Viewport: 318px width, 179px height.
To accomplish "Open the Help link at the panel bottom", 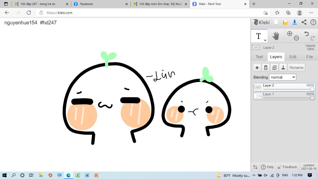I will 267,167.
